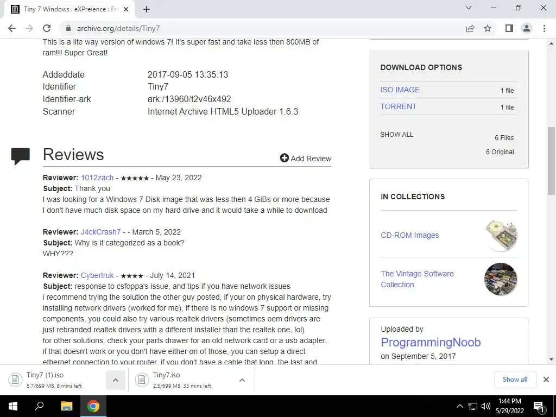This screenshot has height=417, width=556.
Task: Click the address bar URL field
Action: tap(262, 28)
